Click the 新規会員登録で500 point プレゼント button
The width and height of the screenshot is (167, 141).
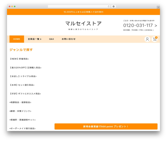[x=106, y=126]
